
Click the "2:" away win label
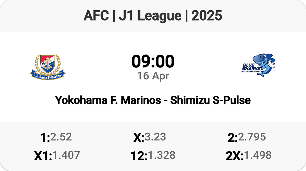point(233,138)
